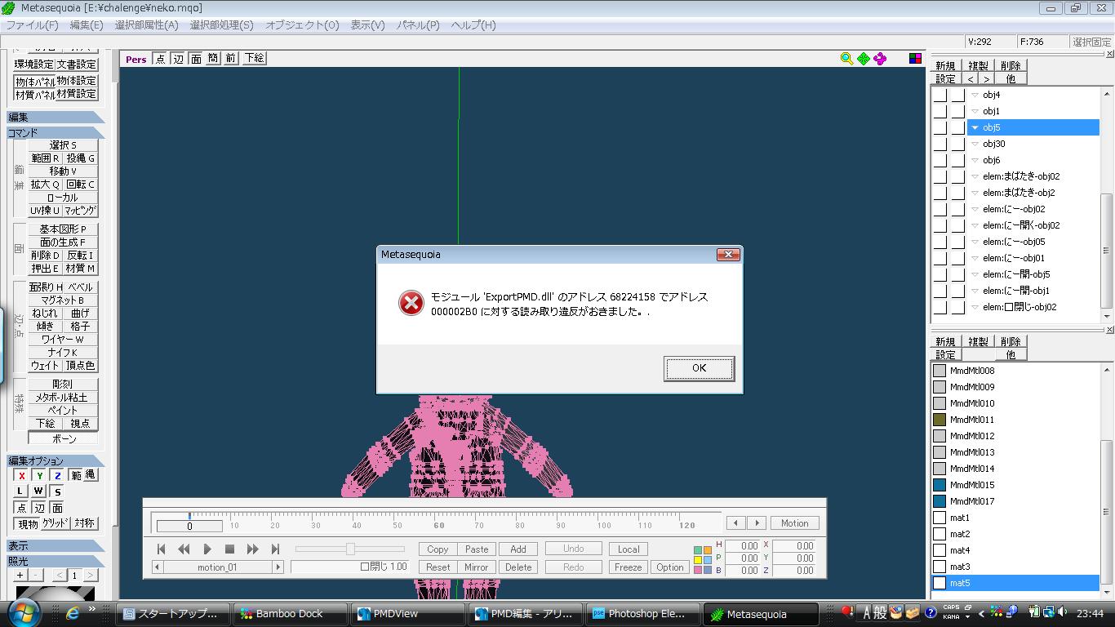
Task: Open Bamboo Dock from the taskbar
Action: tap(290, 614)
